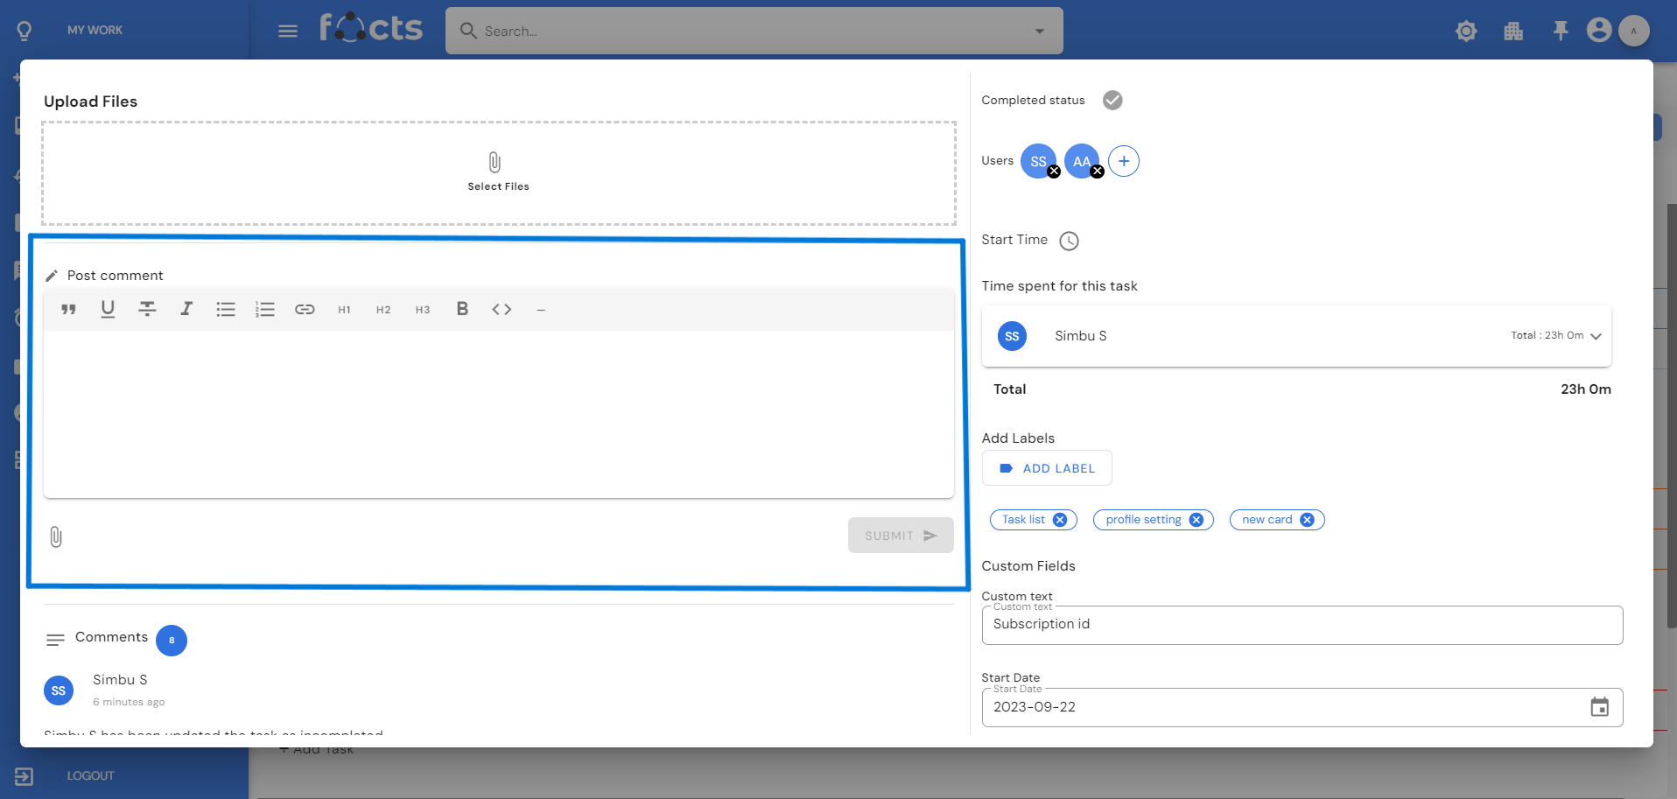This screenshot has height=799, width=1677.
Task: Click the ADD LABEL button
Action: (x=1047, y=468)
